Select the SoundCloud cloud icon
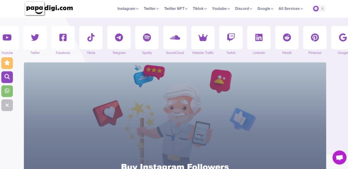 tap(175, 37)
